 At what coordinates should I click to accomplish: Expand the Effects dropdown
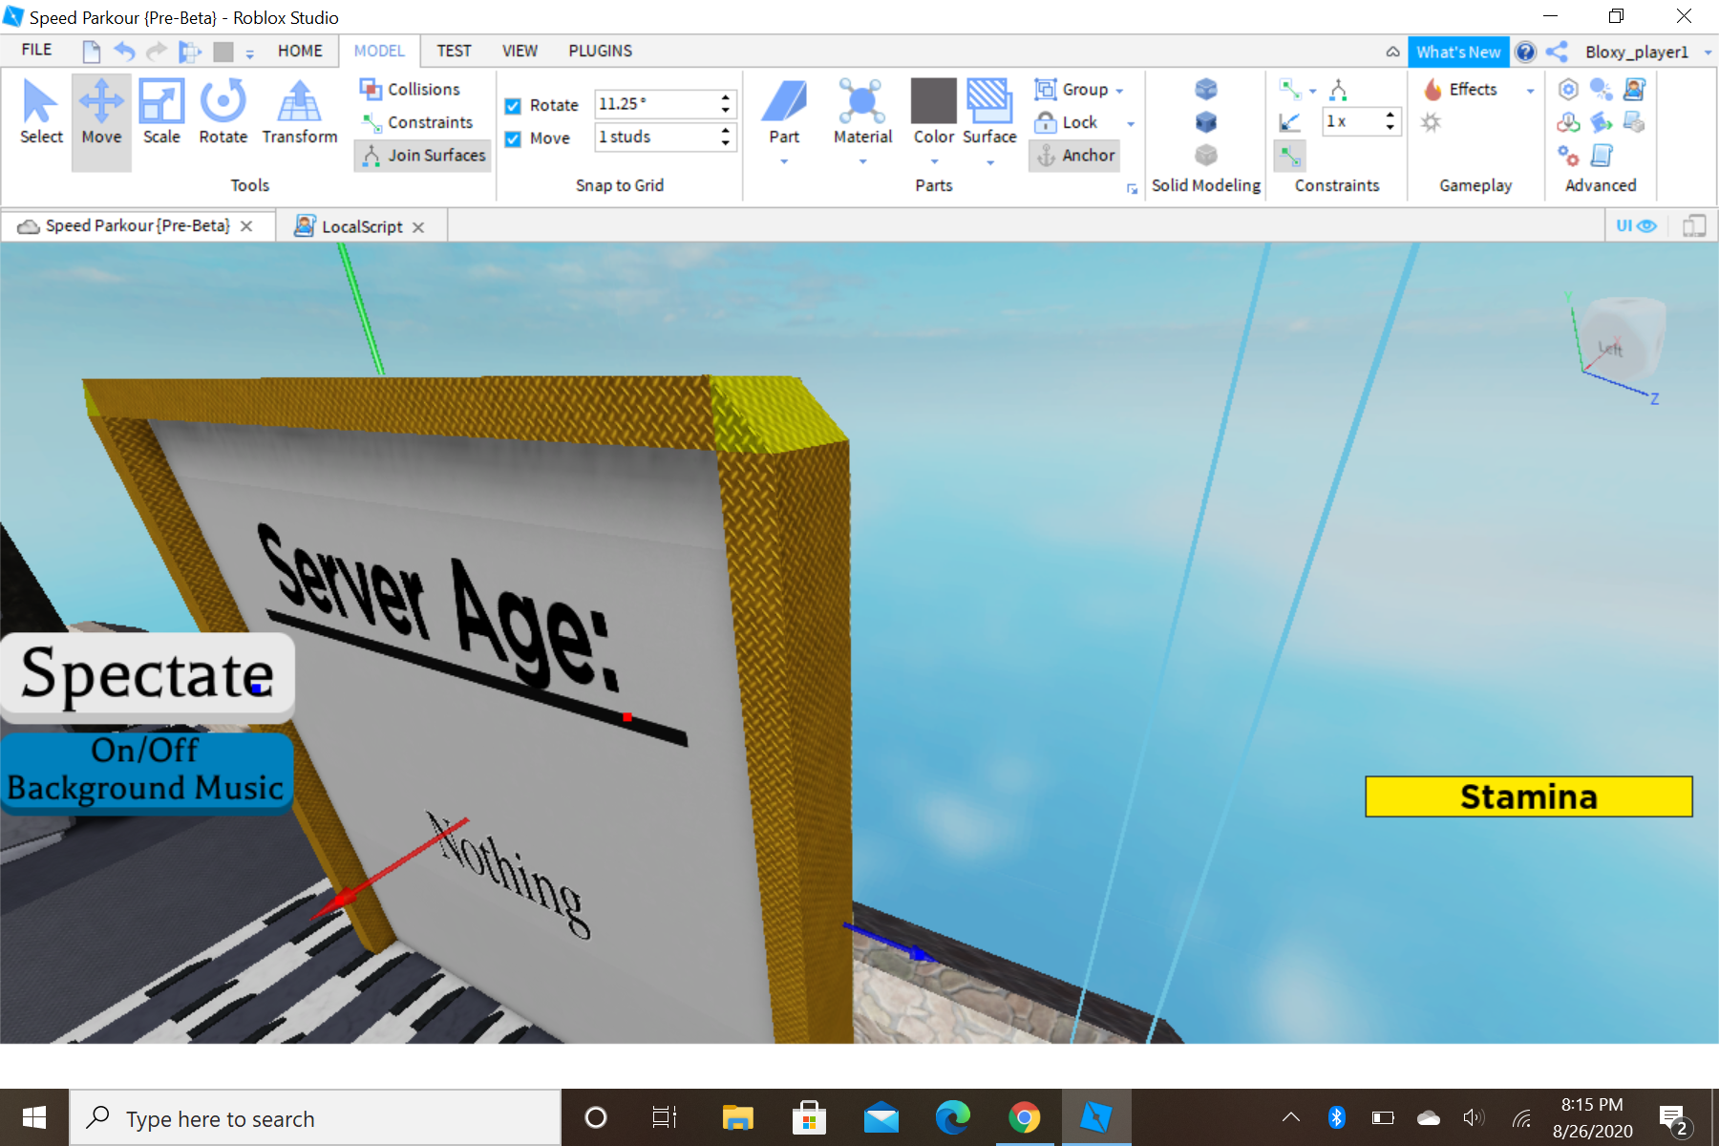click(1530, 91)
